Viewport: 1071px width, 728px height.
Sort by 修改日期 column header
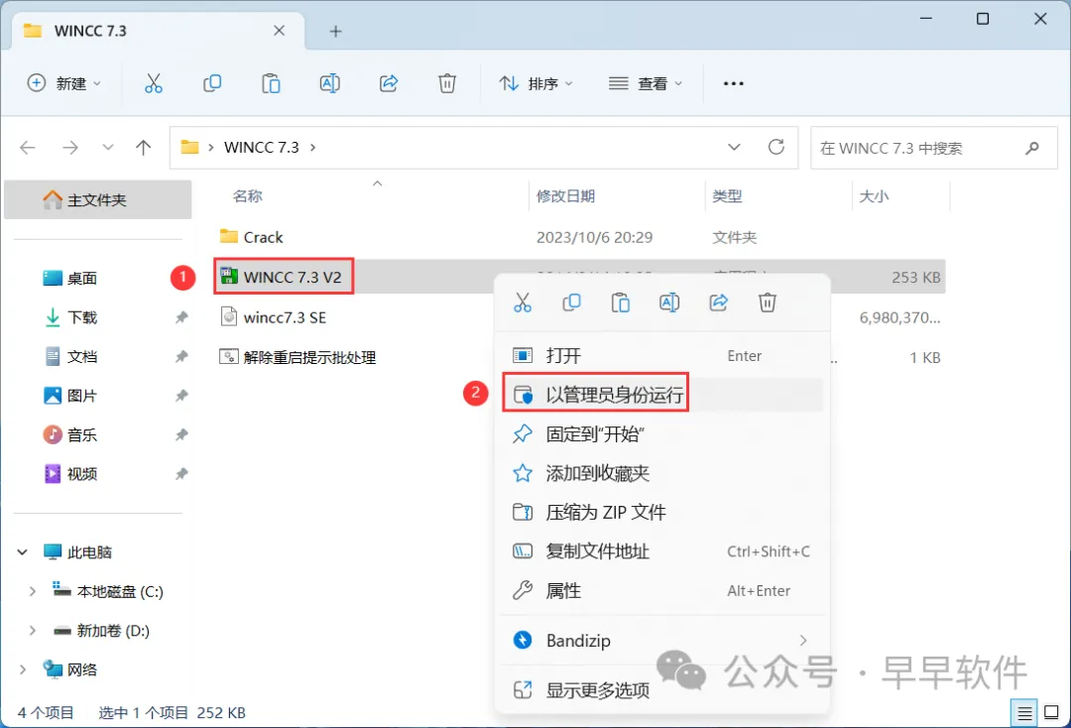point(565,196)
